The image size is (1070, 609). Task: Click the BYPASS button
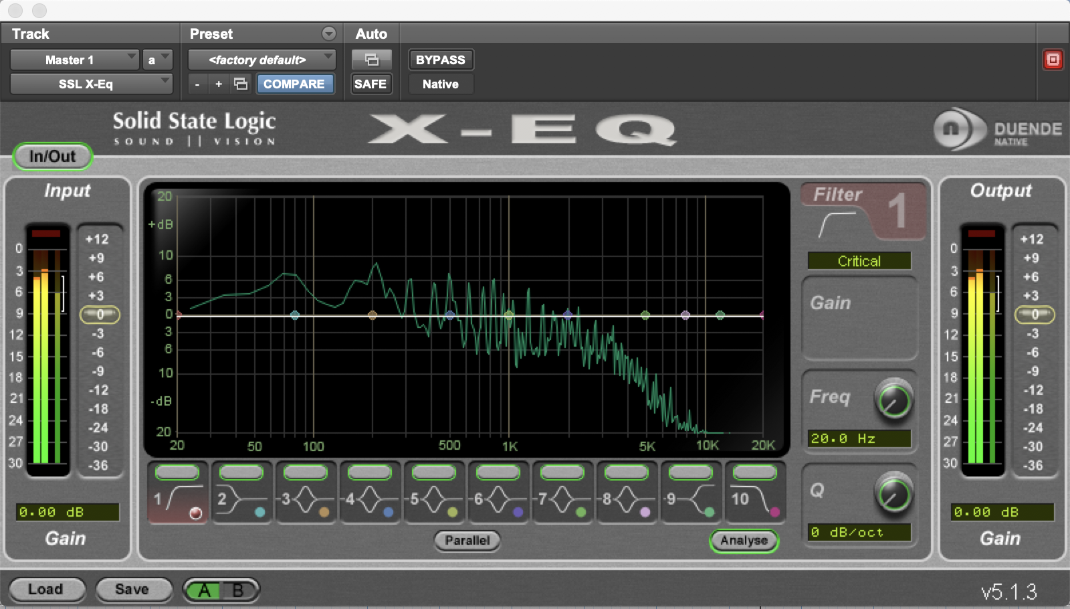coord(440,60)
